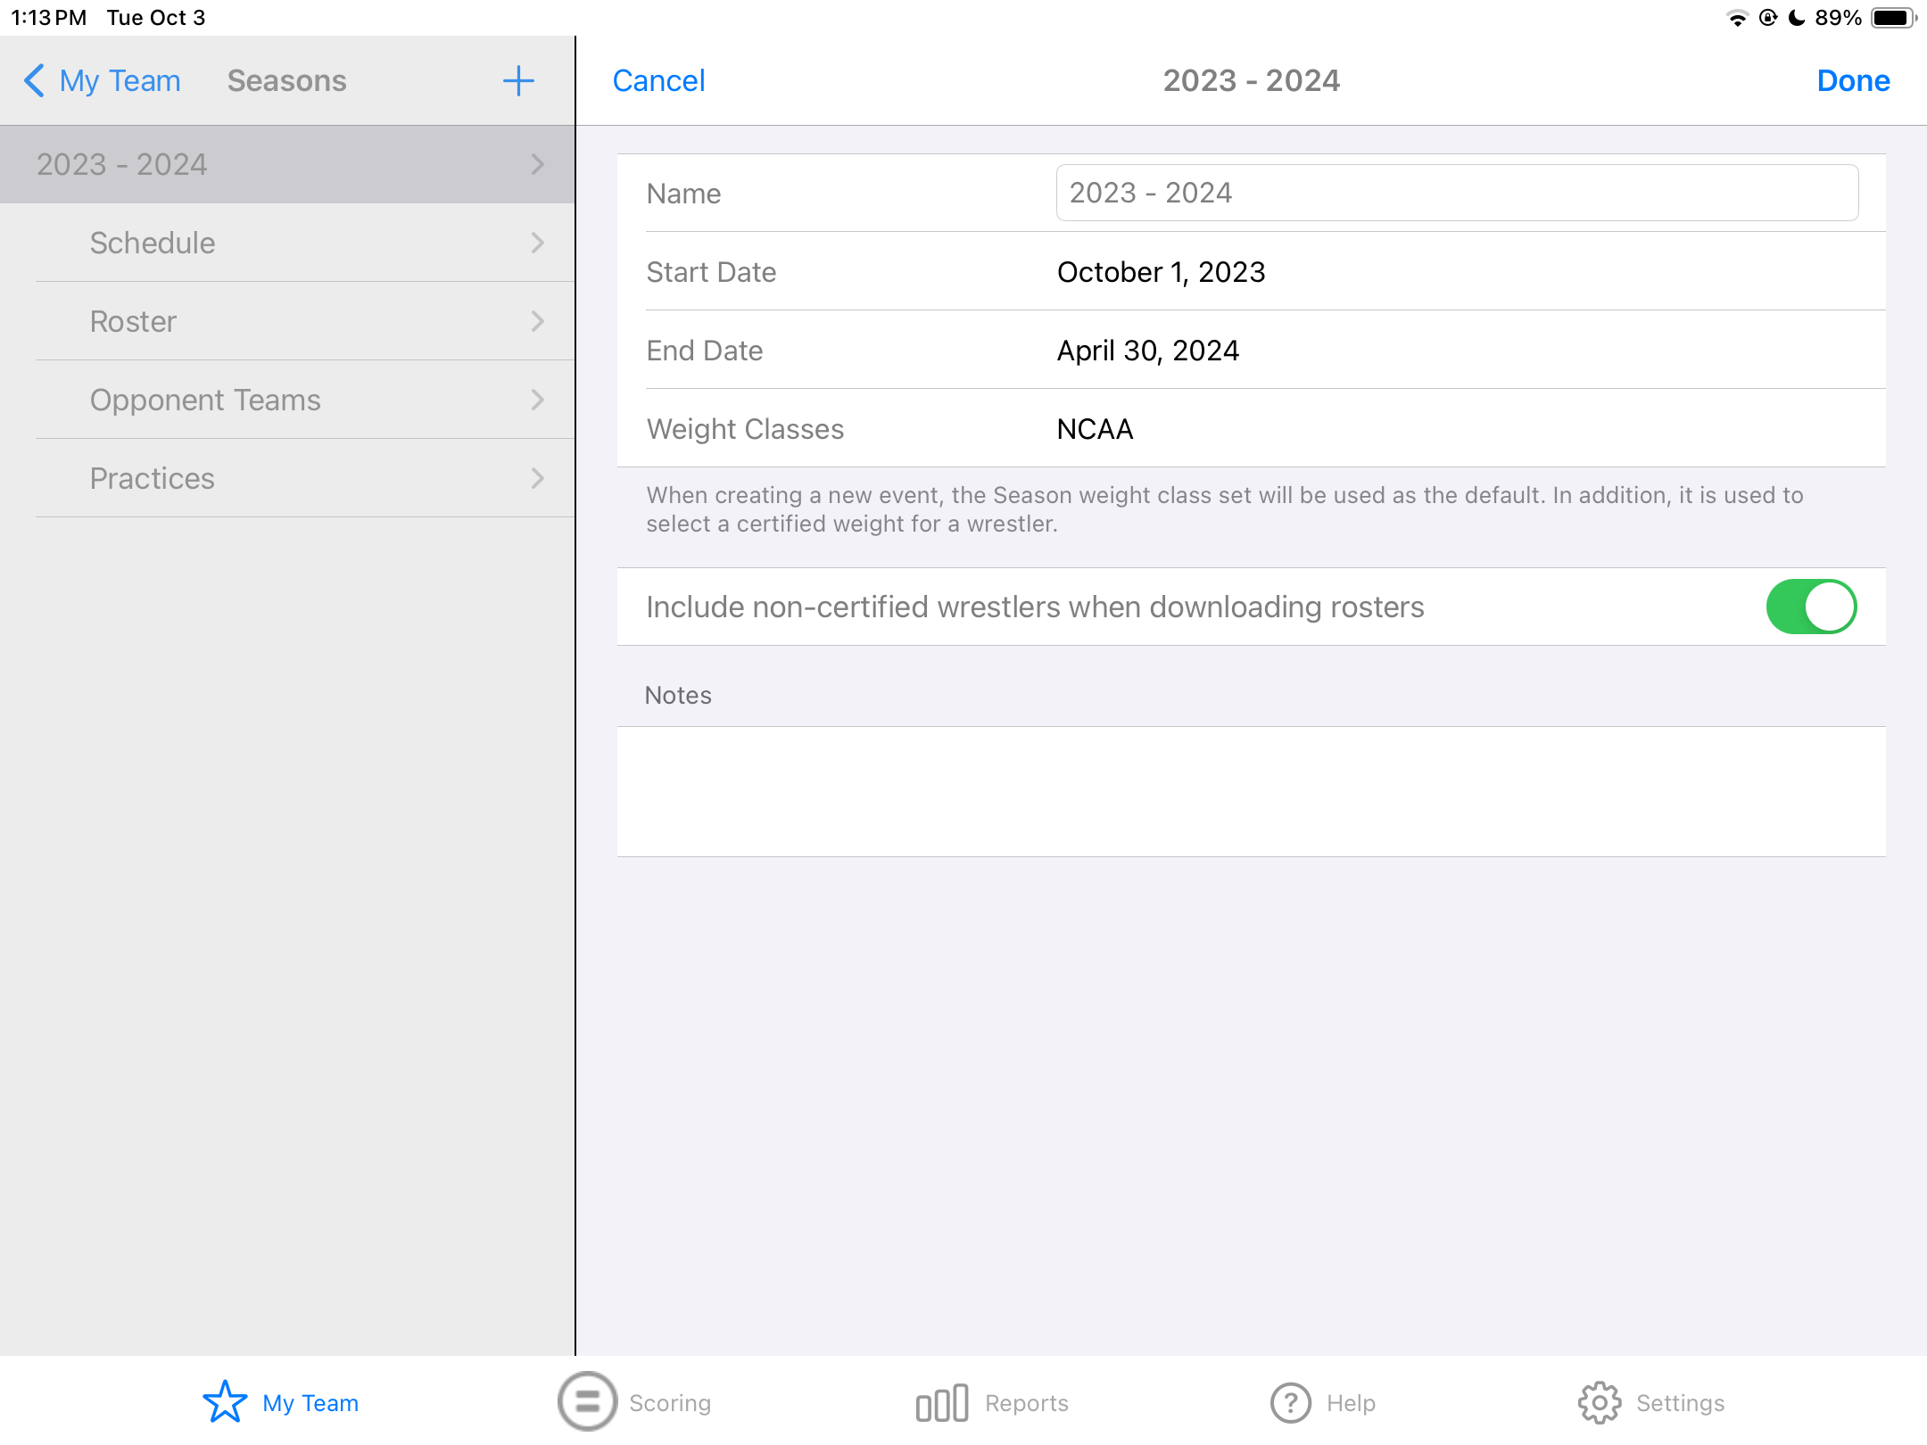
Task: Open the Schedule row chevron
Action: pyautogui.click(x=537, y=243)
